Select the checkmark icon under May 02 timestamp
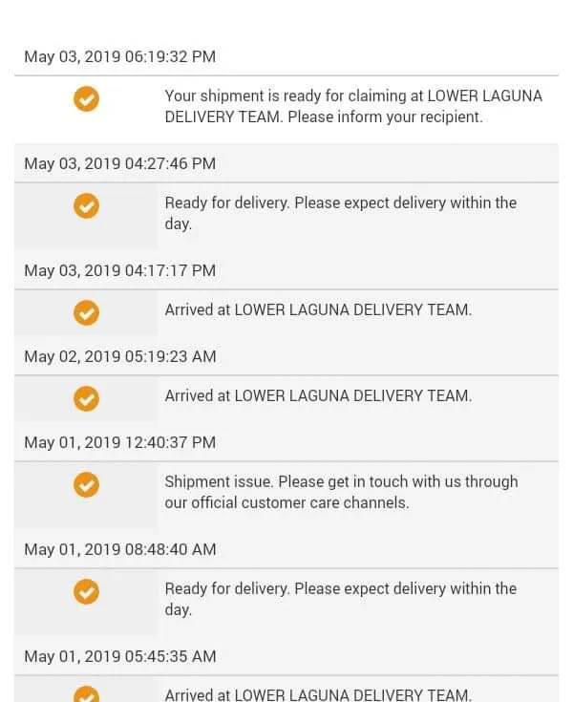 point(86,398)
